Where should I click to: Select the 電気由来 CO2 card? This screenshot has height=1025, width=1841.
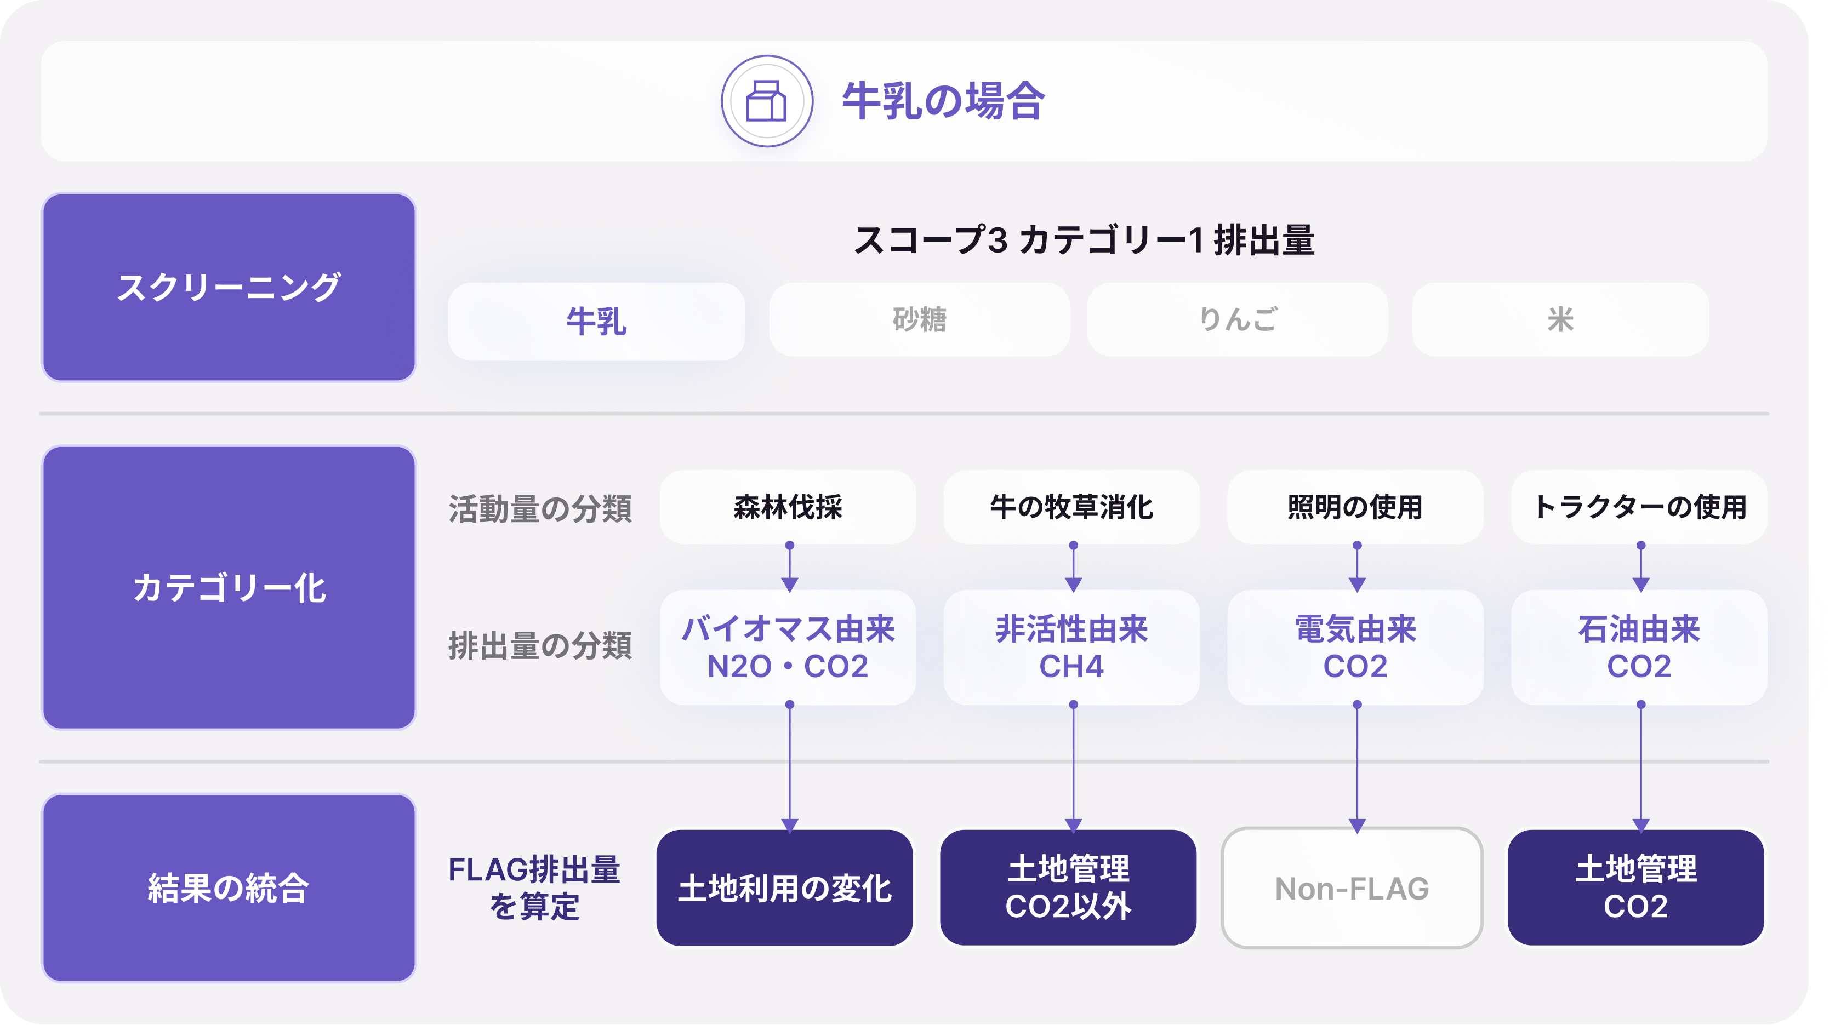1355,647
